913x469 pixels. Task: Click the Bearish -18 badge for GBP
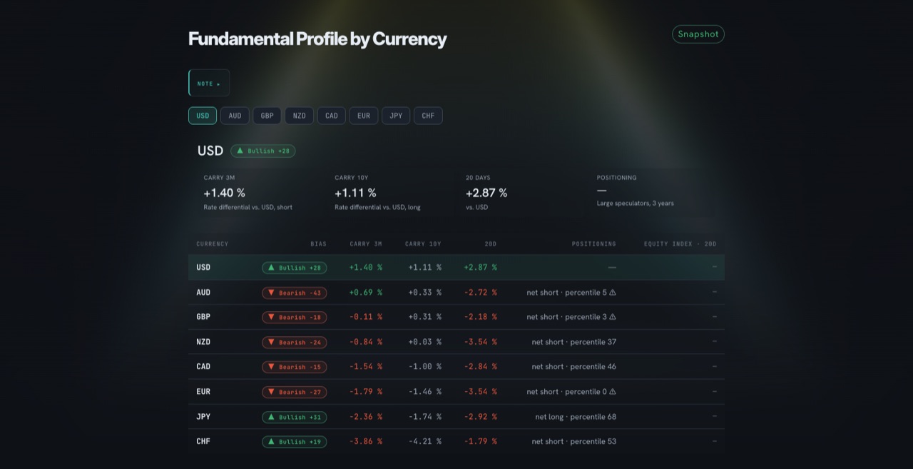pyautogui.click(x=294, y=317)
